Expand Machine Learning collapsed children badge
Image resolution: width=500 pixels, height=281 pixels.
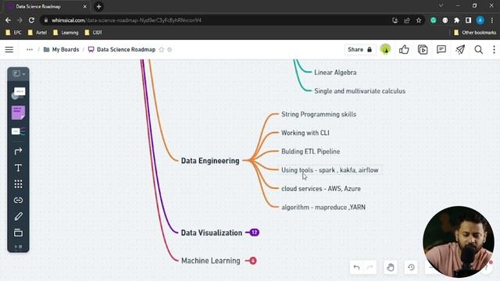(253, 261)
